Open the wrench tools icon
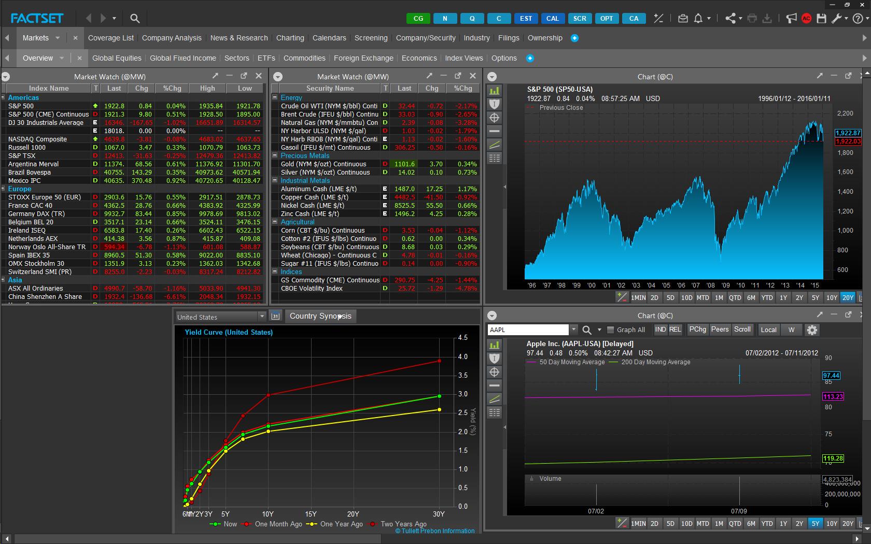Viewport: 871px width, 544px height. click(836, 18)
